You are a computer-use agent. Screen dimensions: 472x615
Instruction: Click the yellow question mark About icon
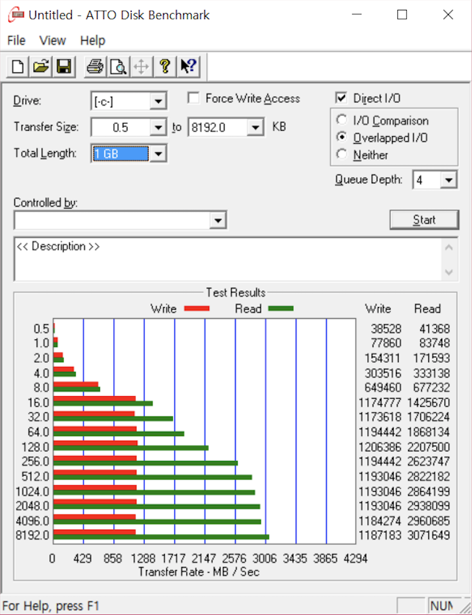coord(165,66)
